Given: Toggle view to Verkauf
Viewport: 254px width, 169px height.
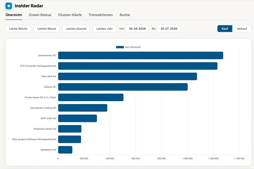Looking at the screenshot, I should (x=242, y=29).
